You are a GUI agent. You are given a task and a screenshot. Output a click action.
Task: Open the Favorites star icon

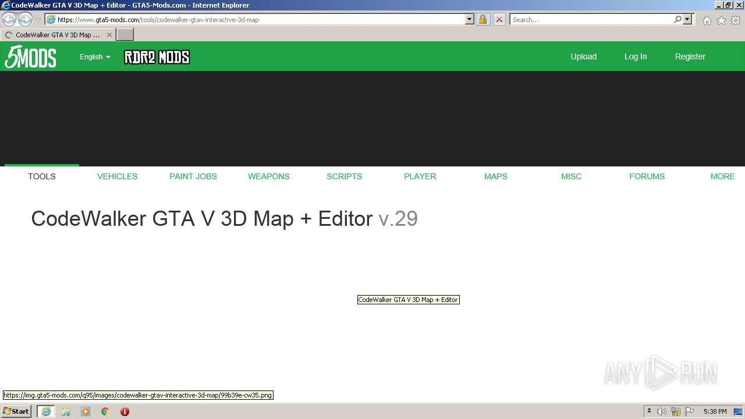[x=721, y=20]
